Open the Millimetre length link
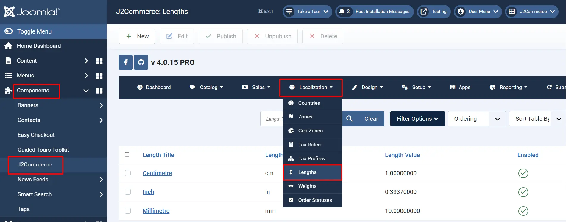Viewport: 566px width, 222px height. [156, 211]
